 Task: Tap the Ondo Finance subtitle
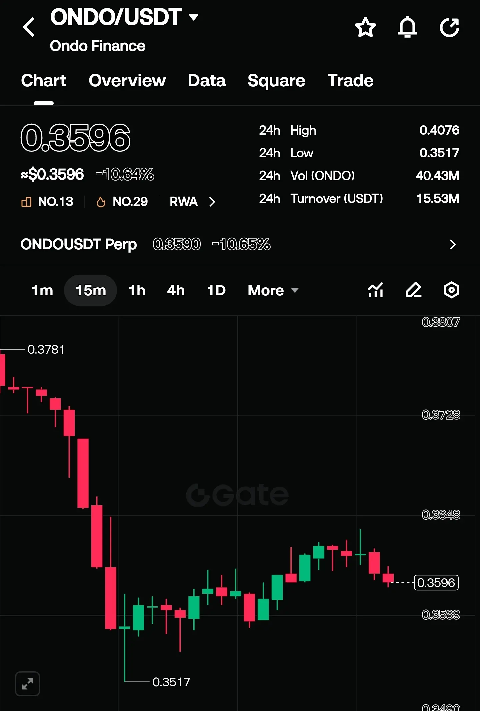click(97, 46)
